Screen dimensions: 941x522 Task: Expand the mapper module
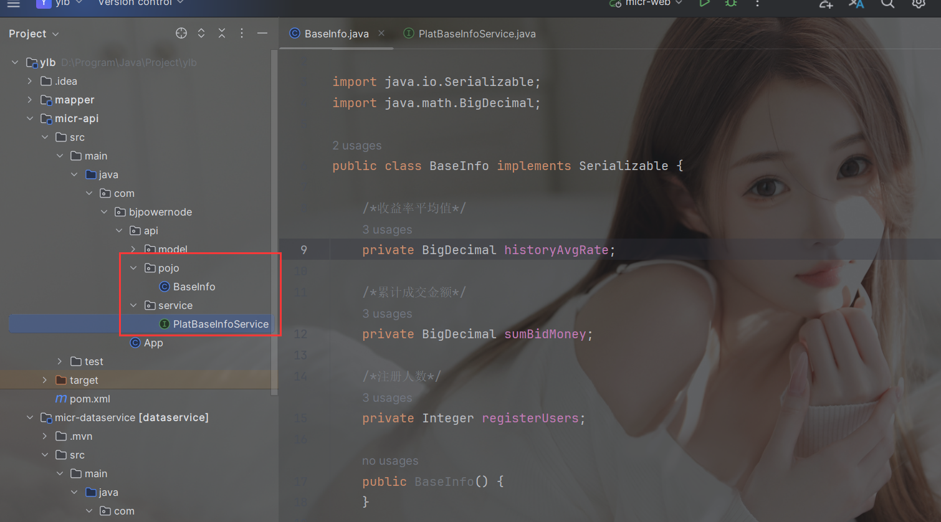[30, 100]
